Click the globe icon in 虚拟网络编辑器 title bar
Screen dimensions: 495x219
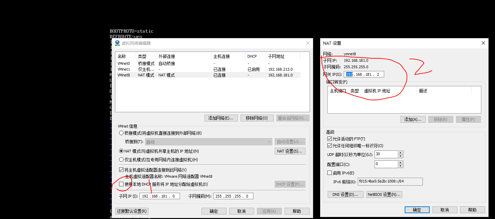117,43
